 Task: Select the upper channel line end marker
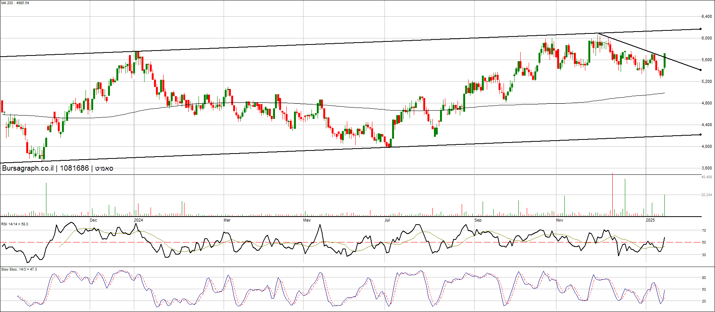[x=700, y=29]
